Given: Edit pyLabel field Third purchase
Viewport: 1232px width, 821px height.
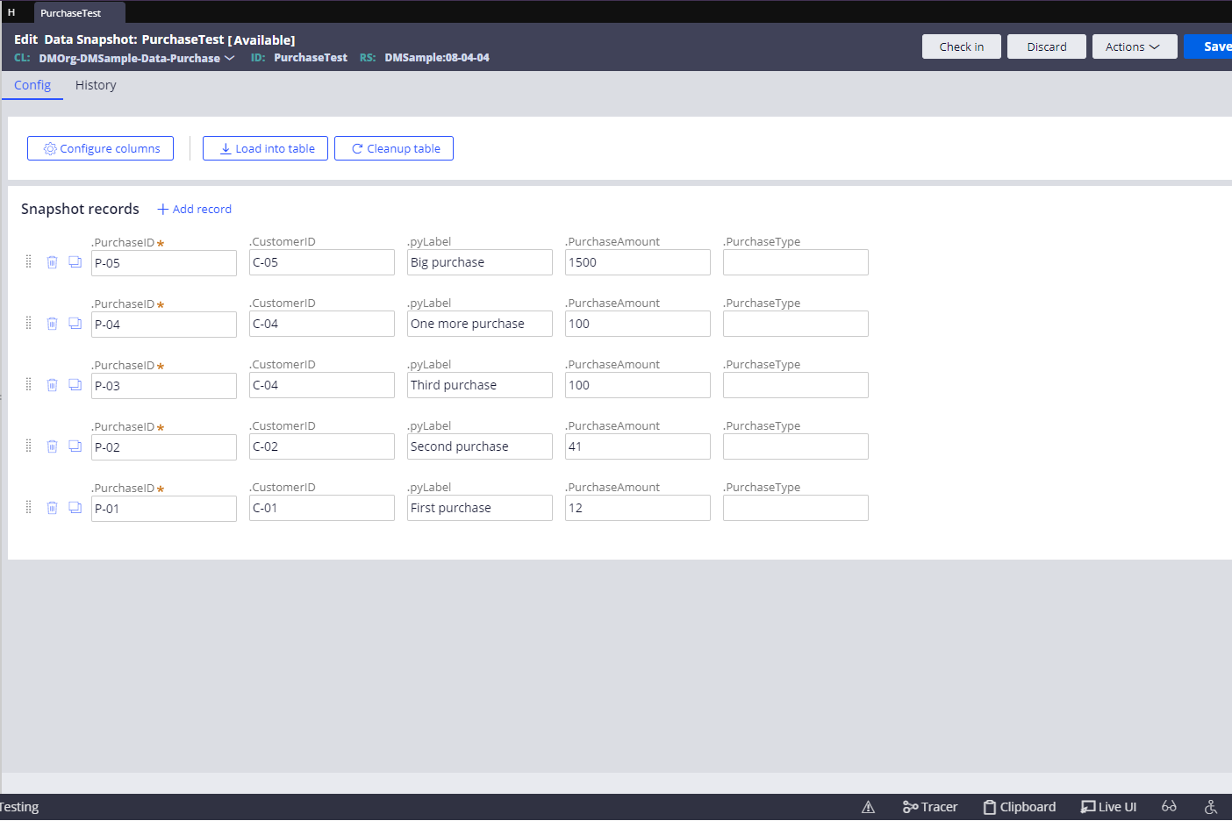Looking at the screenshot, I should click(x=480, y=385).
